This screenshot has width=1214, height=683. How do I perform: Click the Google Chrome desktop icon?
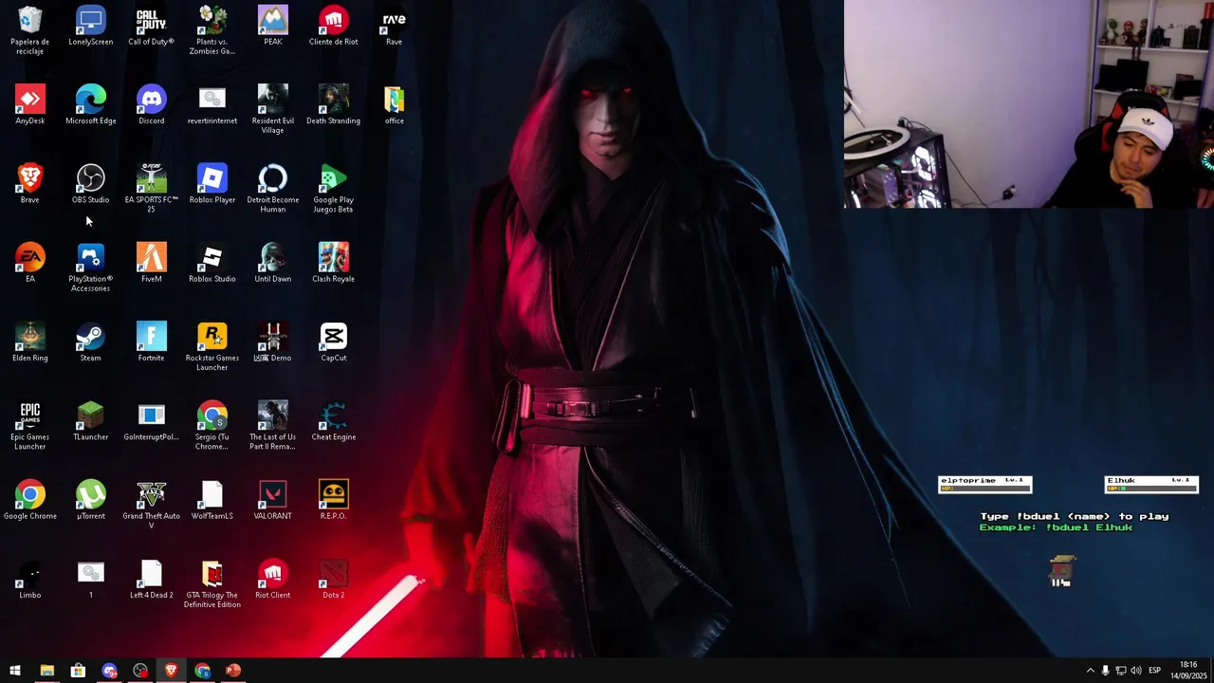tap(30, 500)
